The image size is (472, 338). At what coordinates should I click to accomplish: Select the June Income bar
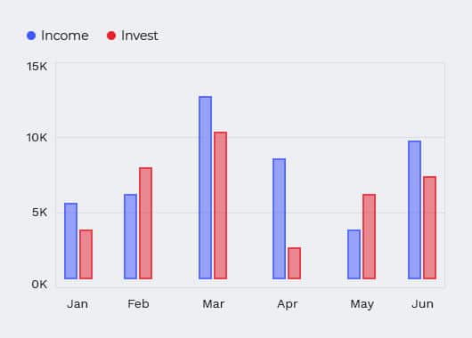pos(415,210)
